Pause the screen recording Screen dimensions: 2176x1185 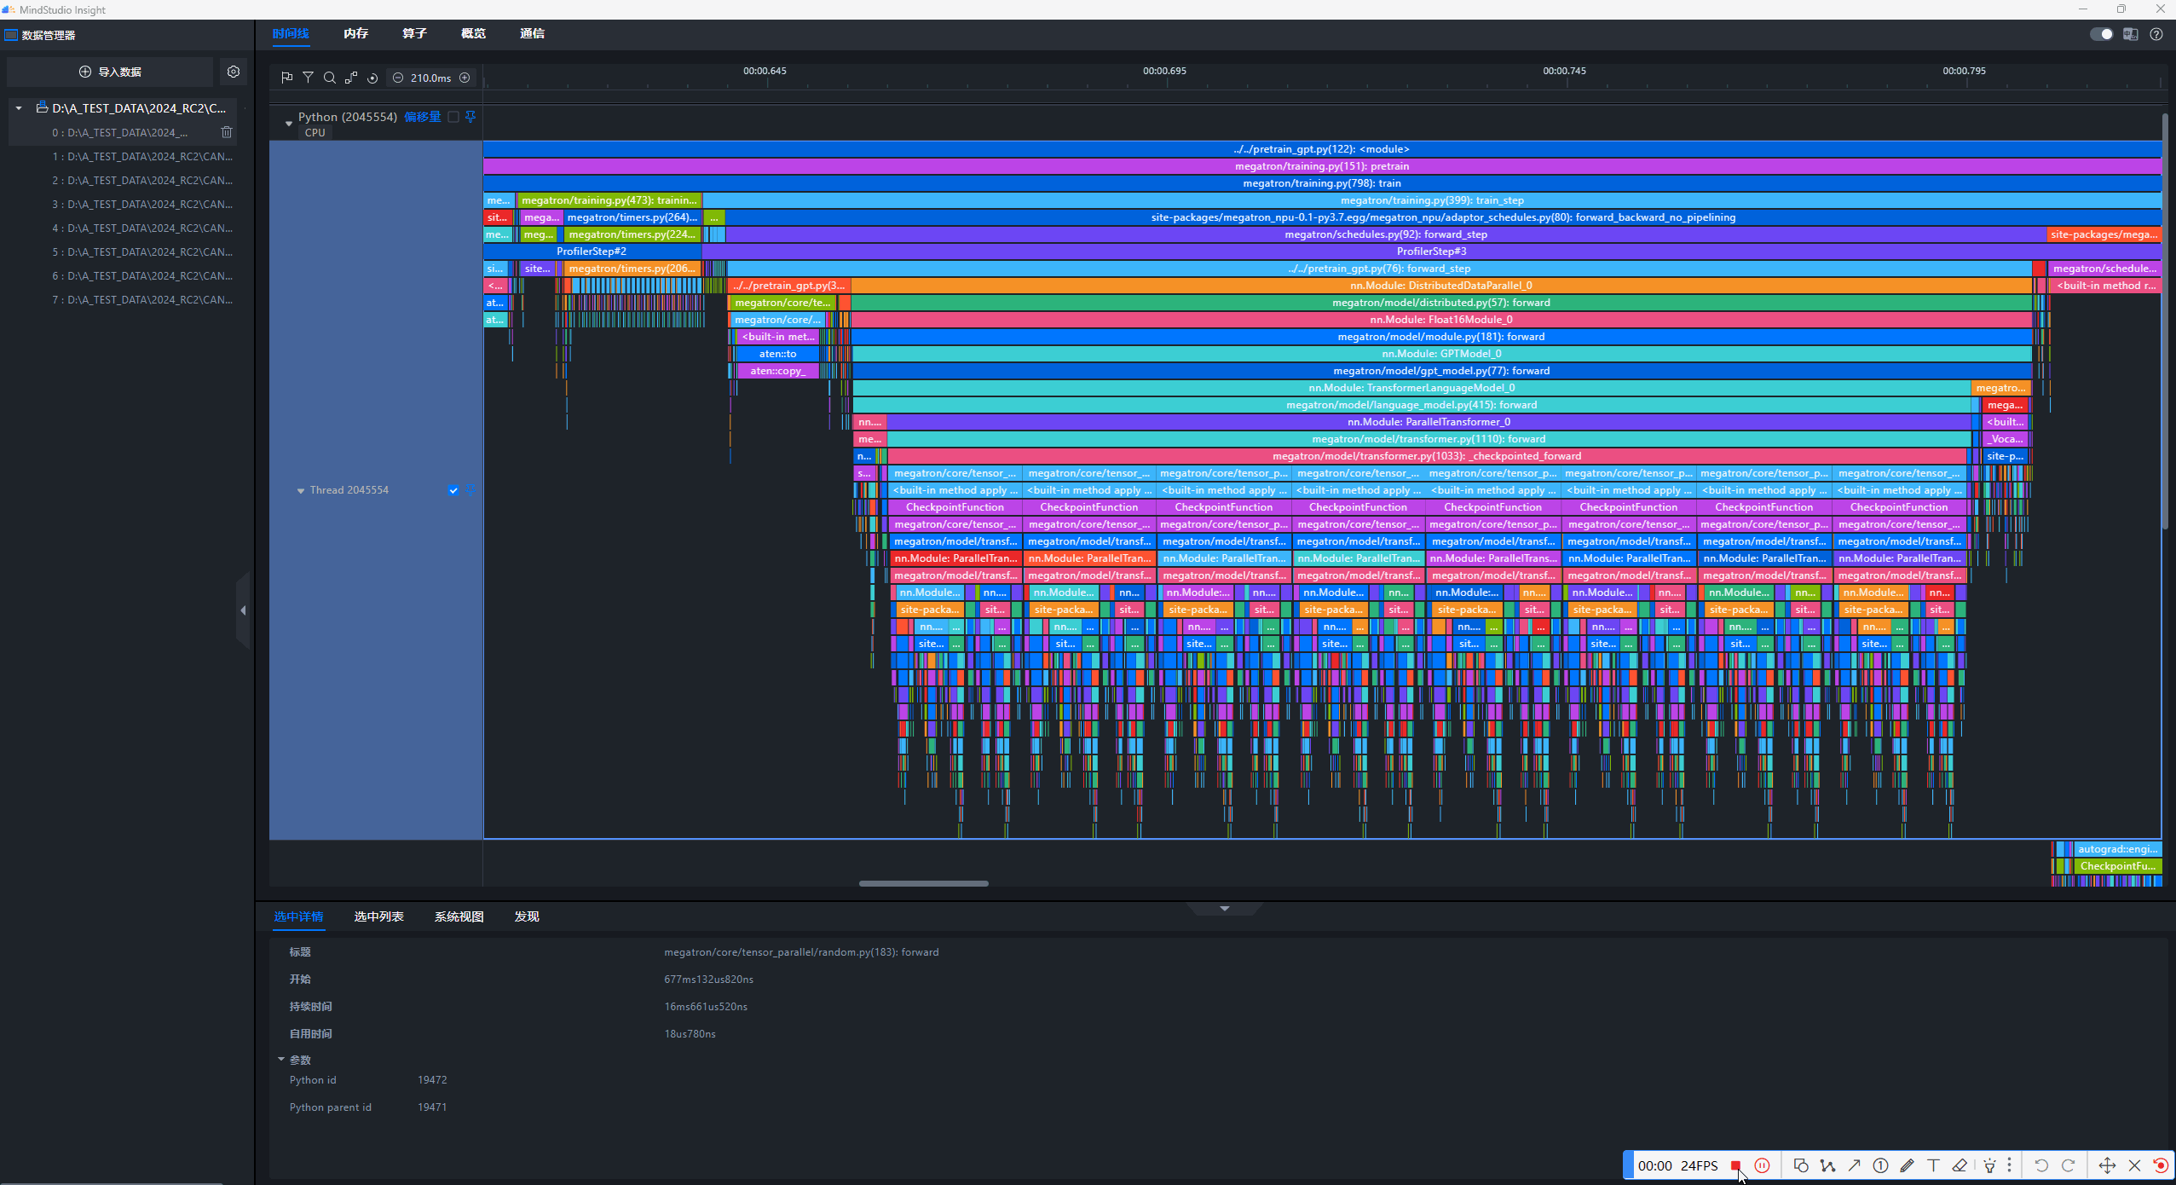tap(1763, 1165)
